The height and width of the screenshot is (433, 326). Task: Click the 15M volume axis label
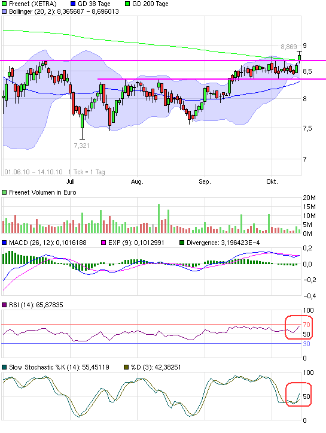(309, 207)
